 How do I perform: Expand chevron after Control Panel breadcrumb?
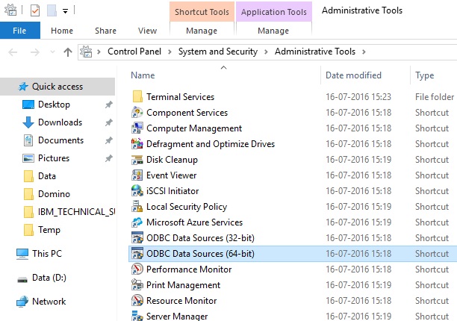click(170, 52)
